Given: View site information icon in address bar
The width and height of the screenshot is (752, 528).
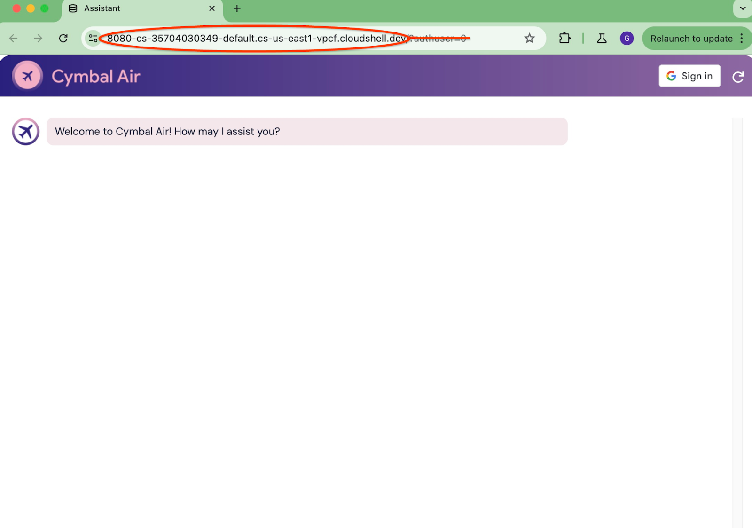Looking at the screenshot, I should 93,39.
